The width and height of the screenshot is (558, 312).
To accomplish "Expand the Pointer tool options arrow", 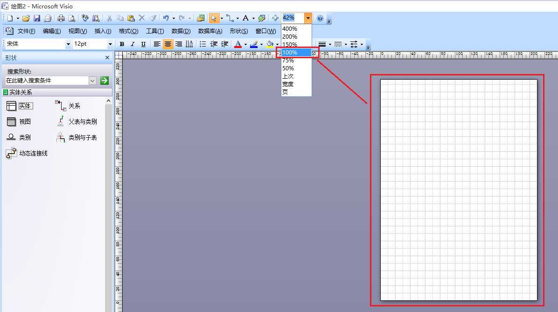I will tap(222, 18).
